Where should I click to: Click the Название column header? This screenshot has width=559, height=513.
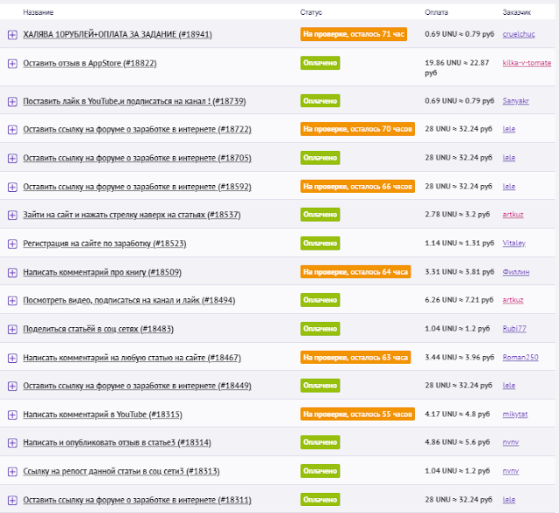click(x=38, y=12)
